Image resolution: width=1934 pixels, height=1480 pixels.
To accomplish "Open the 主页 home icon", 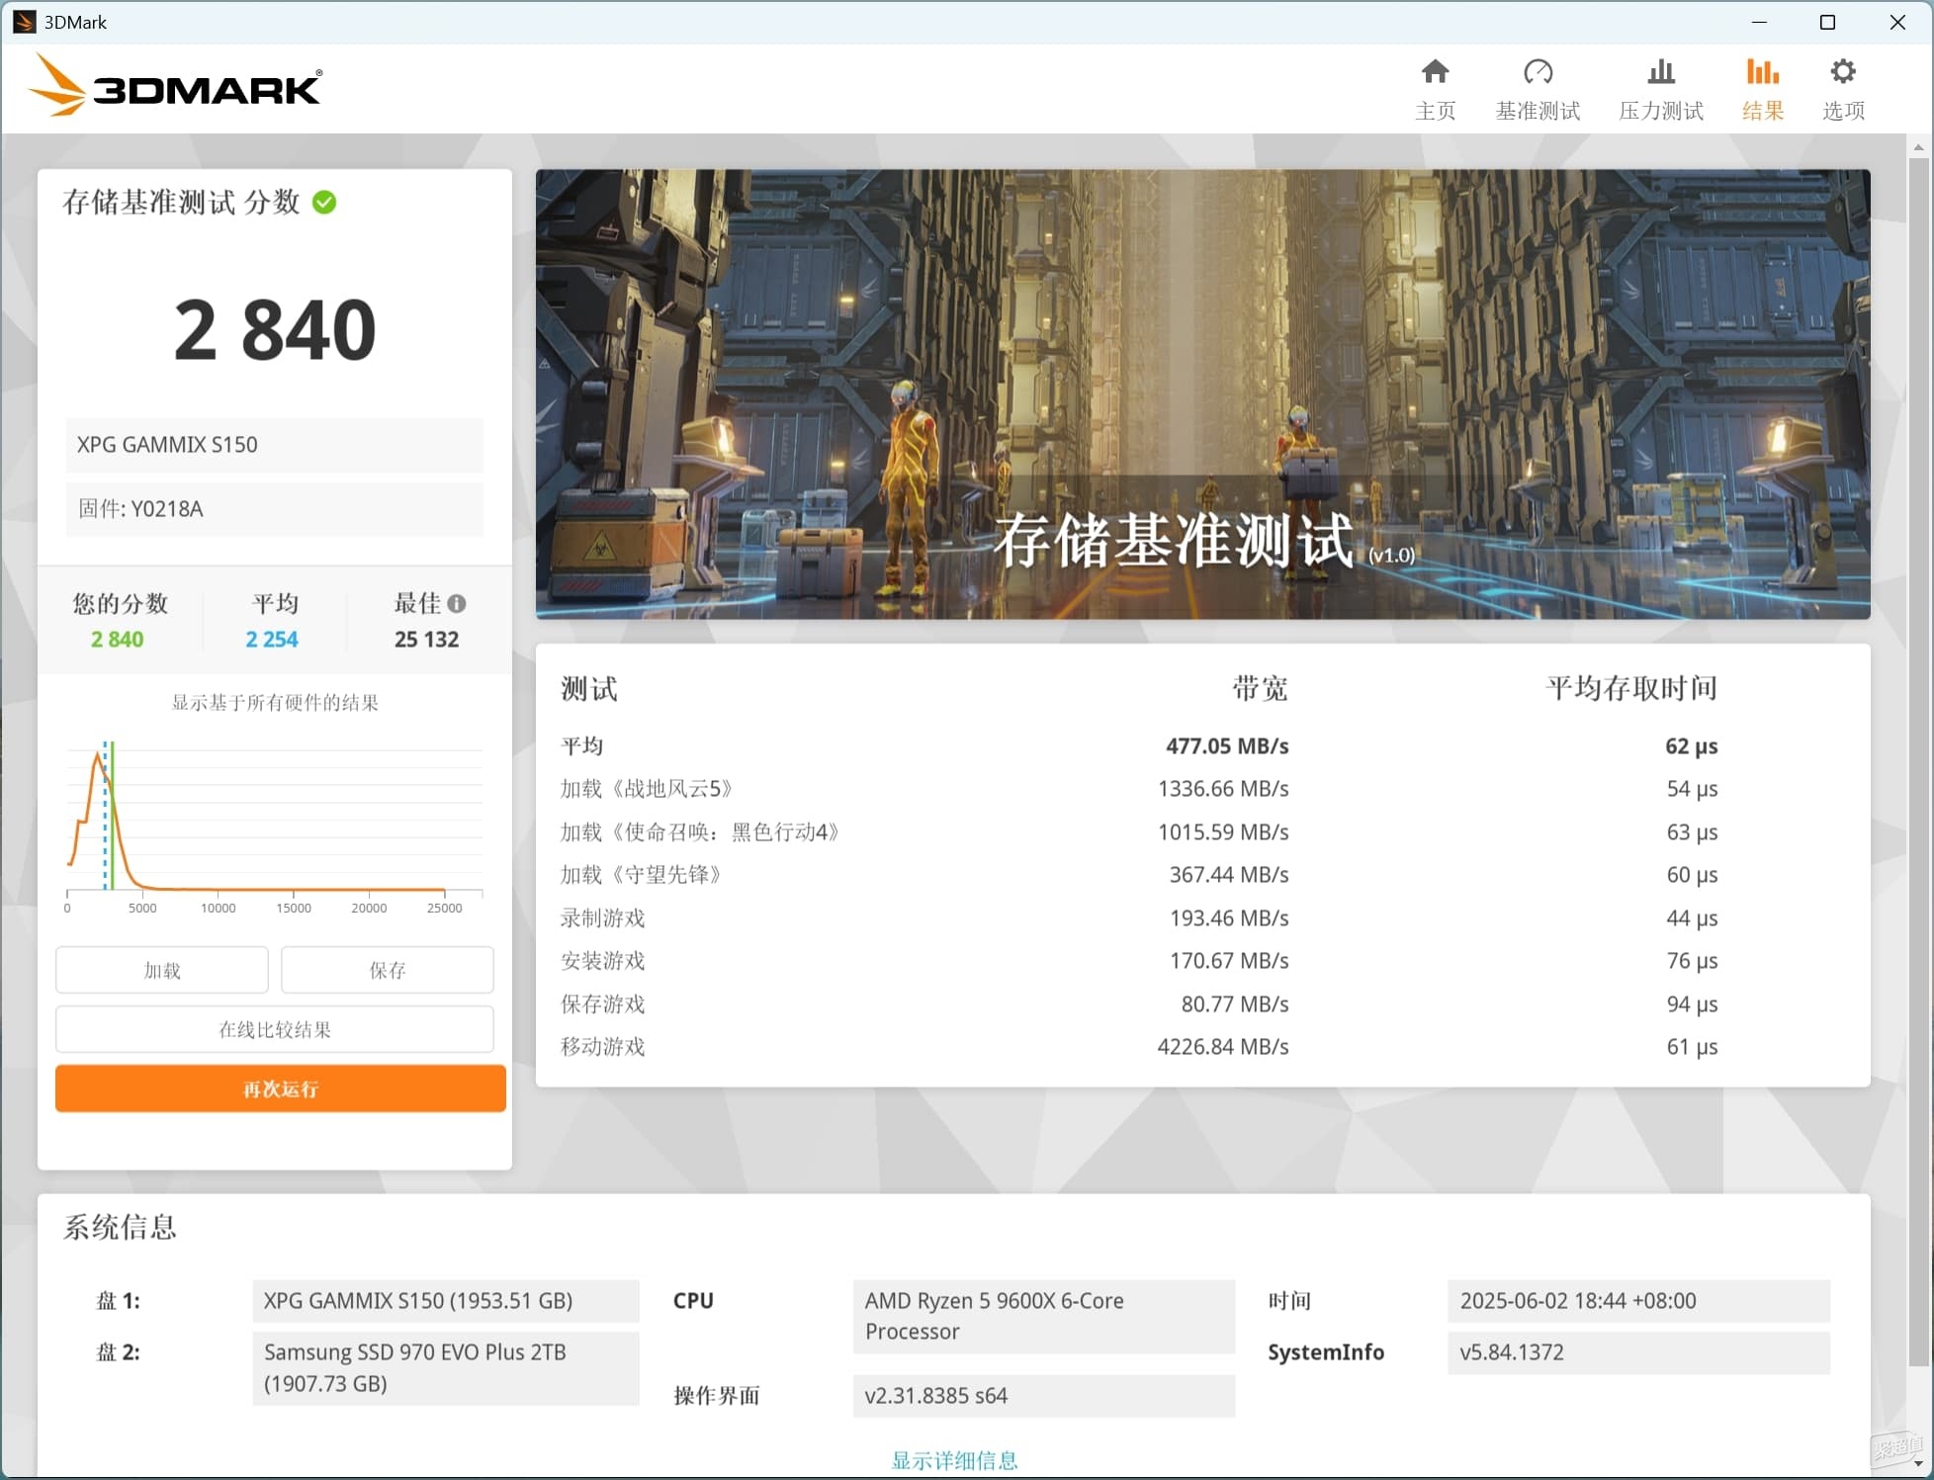I will point(1435,71).
